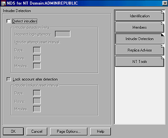This screenshot has width=168, height=138.
Task: Click Hours field under attempt reset interval
Action: [x=37, y=58]
